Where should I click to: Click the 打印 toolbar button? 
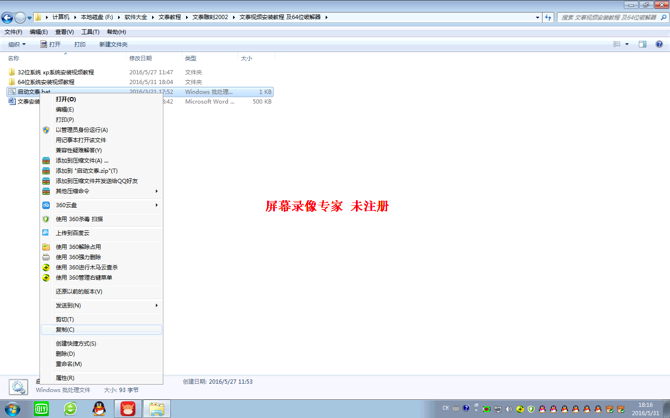coord(80,45)
